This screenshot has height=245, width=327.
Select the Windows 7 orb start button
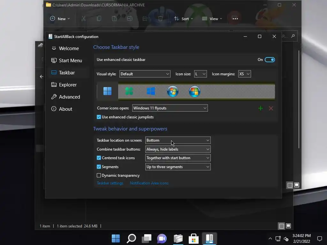coord(173,91)
